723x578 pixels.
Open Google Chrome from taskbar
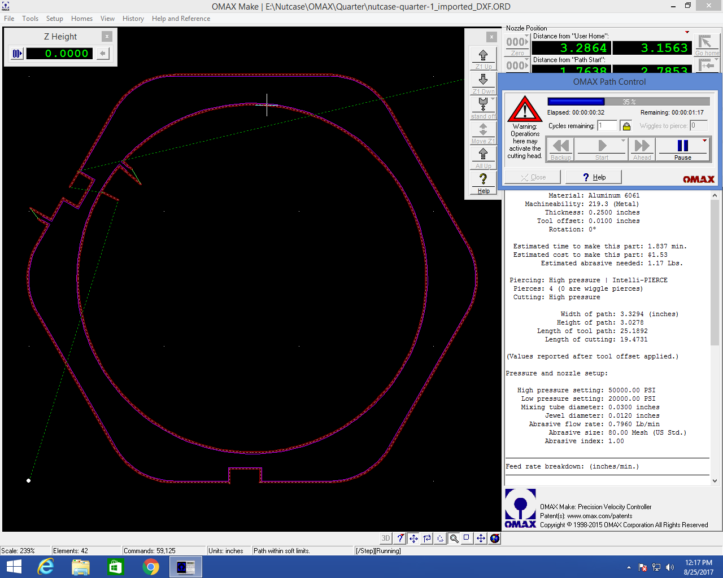pyautogui.click(x=151, y=567)
